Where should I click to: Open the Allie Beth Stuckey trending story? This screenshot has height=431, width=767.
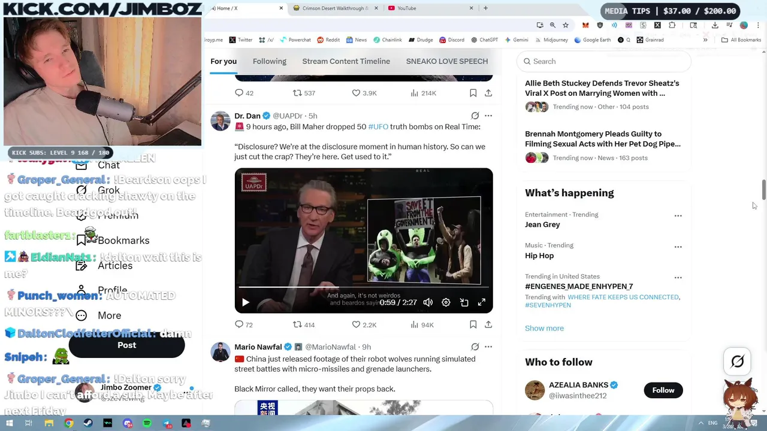[x=602, y=88]
